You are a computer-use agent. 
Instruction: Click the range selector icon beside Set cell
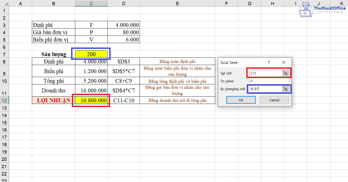(286, 73)
